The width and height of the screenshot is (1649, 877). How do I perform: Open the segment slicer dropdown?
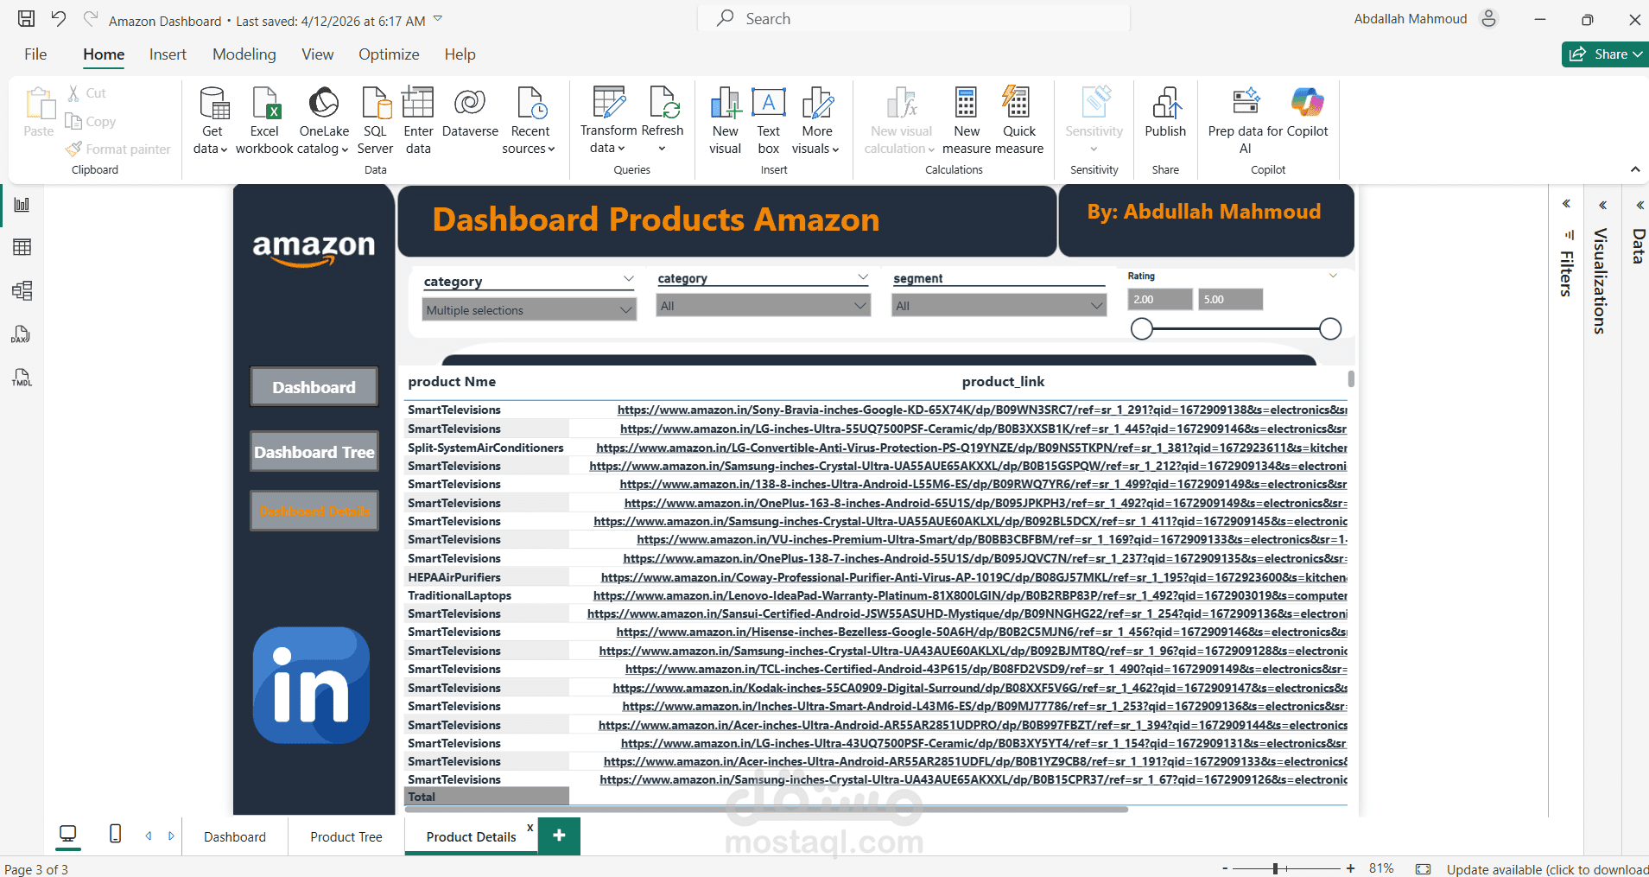pos(999,306)
